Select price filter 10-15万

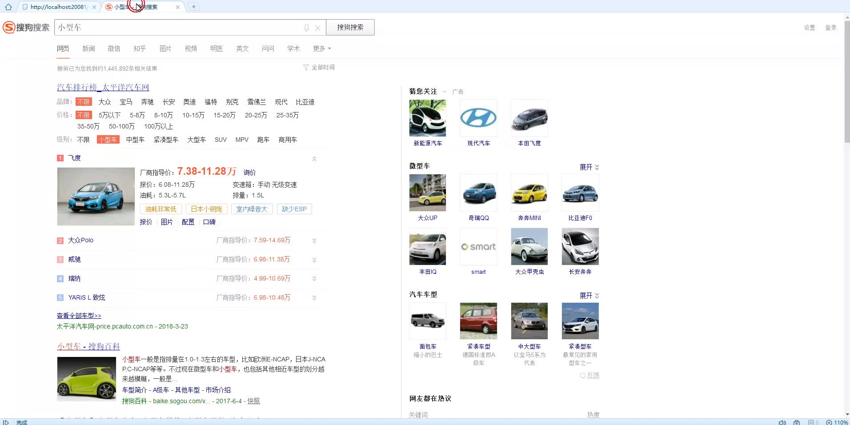click(193, 115)
